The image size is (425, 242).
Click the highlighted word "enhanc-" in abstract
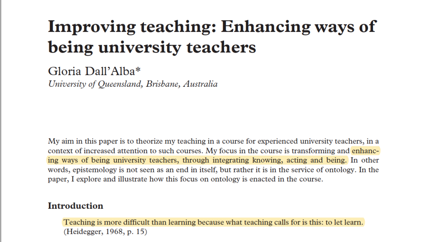click(x=365, y=151)
